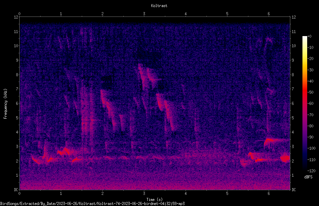This screenshot has width=319, height=206.
Task: Click the "-70" colorbar label
Action: [x=310, y=115]
